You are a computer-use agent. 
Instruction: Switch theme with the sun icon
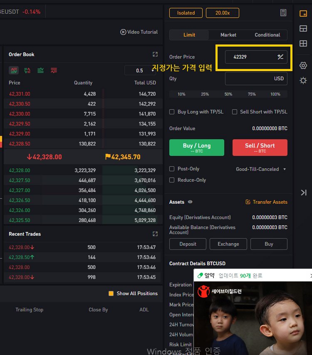click(303, 81)
